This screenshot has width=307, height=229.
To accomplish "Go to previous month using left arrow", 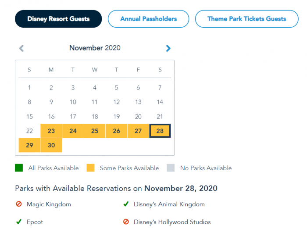I will coord(21,48).
